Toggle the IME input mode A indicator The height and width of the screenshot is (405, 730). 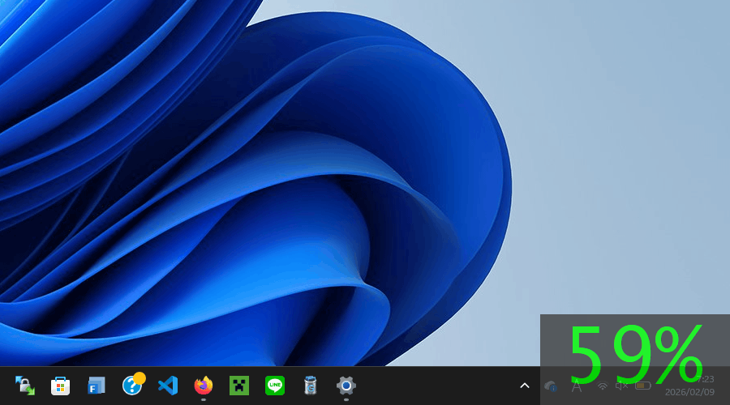coord(577,386)
